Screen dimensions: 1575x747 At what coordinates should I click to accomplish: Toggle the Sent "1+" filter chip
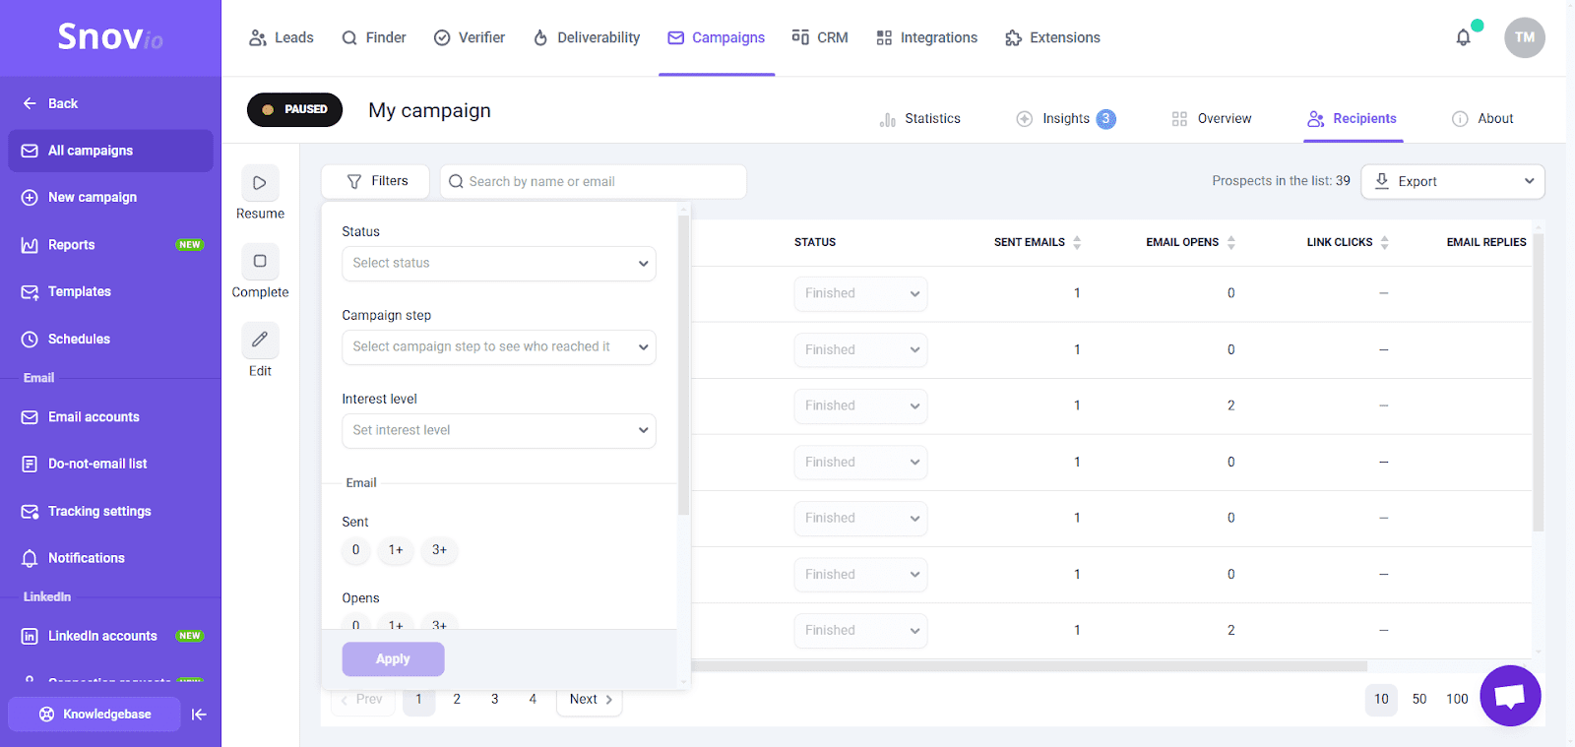396,550
